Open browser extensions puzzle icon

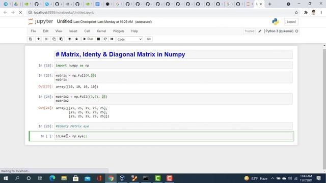pos(306,12)
